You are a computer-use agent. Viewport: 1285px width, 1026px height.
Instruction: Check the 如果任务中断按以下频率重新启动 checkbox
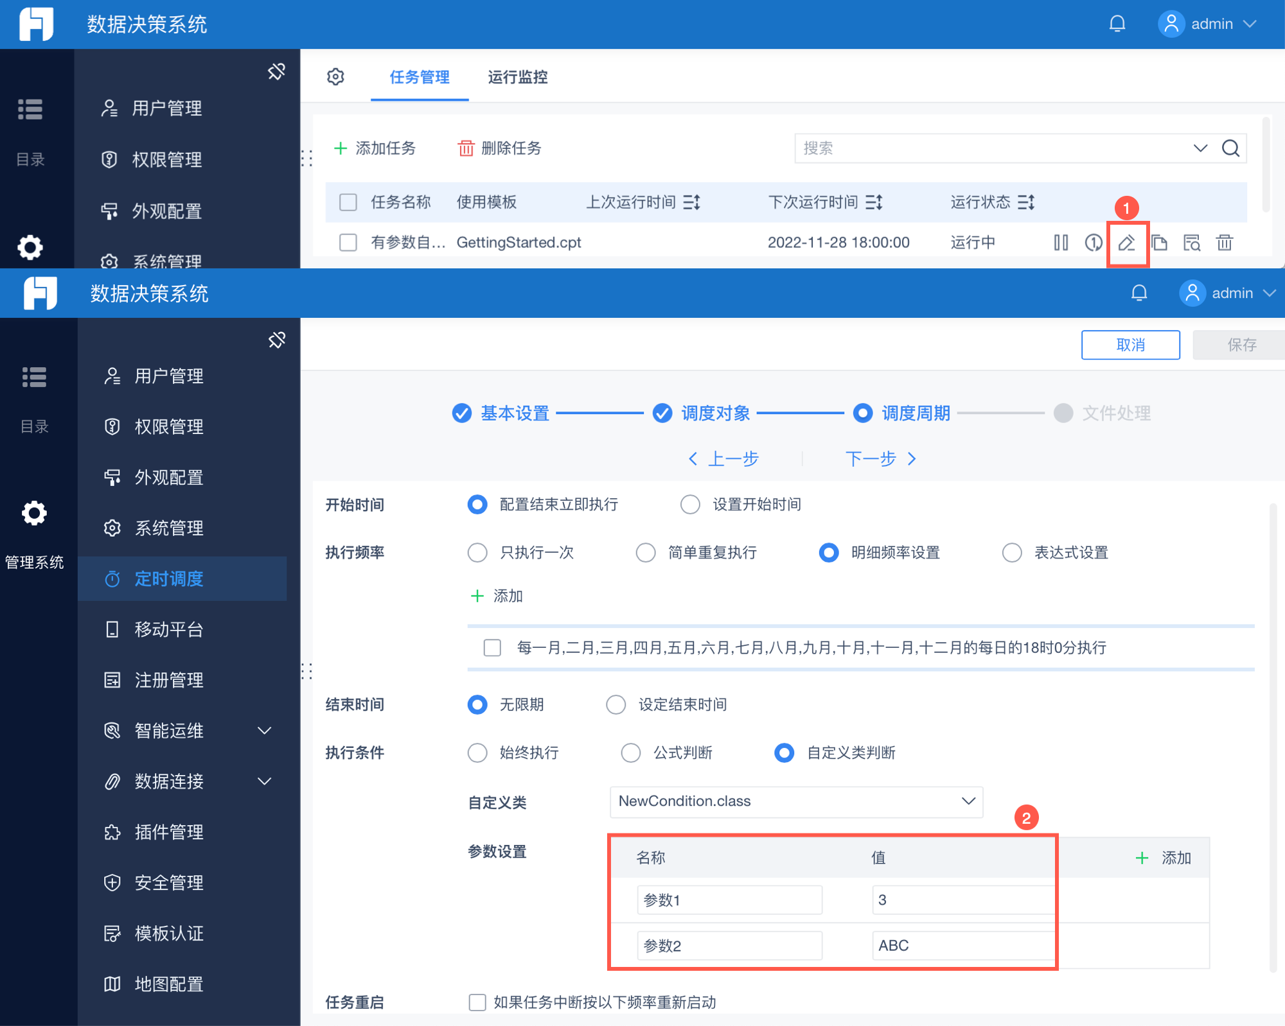(x=477, y=1002)
